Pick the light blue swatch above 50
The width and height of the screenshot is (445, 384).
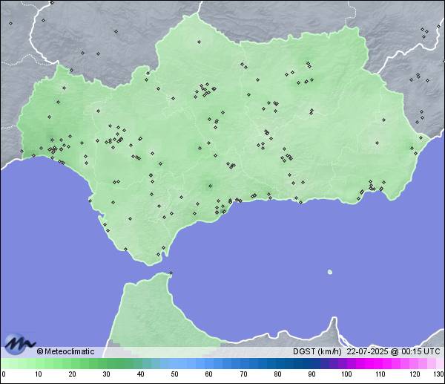(x=174, y=363)
